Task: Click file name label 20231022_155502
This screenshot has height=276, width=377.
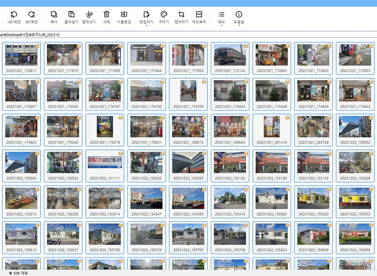Action: (272, 214)
